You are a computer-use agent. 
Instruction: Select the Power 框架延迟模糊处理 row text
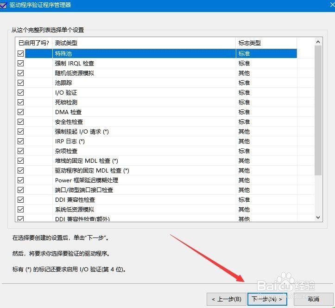click(x=87, y=180)
